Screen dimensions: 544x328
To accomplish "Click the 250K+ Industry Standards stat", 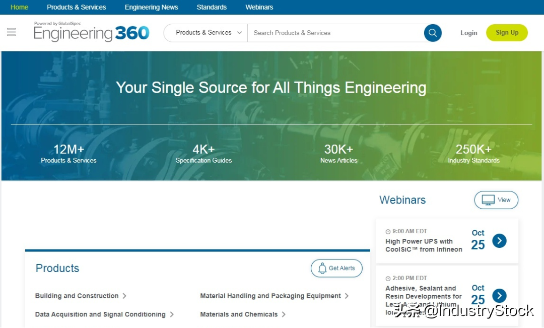I will (x=473, y=153).
